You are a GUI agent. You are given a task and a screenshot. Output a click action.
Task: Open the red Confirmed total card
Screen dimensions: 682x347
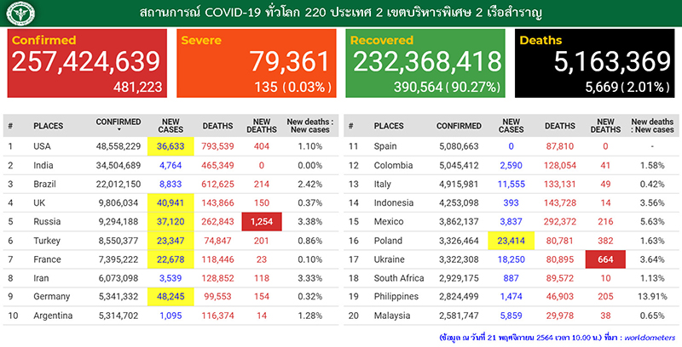(x=88, y=63)
